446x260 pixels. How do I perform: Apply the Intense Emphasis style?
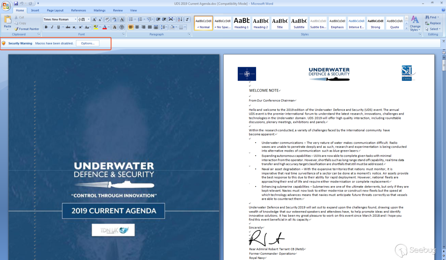(356, 23)
